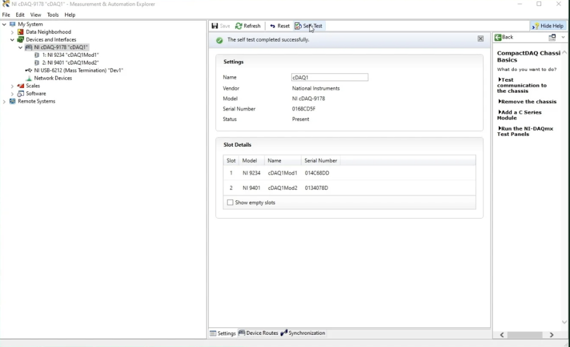Image resolution: width=570 pixels, height=347 pixels.
Task: Click the Slot column header
Action: pyautogui.click(x=231, y=161)
